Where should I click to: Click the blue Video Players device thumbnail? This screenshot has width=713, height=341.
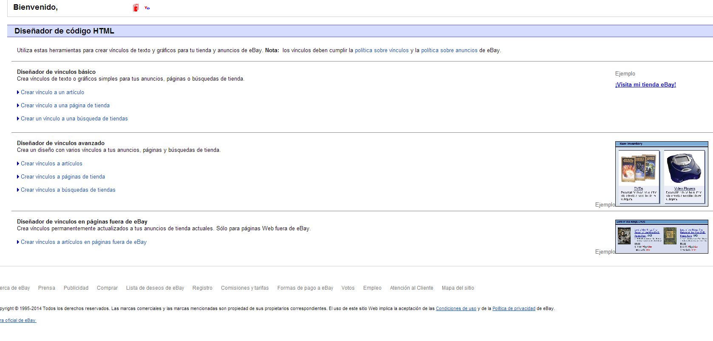[684, 168]
